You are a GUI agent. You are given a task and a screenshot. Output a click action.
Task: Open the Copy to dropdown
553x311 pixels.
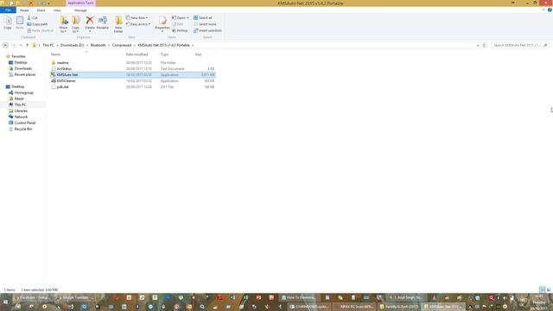[75, 24]
